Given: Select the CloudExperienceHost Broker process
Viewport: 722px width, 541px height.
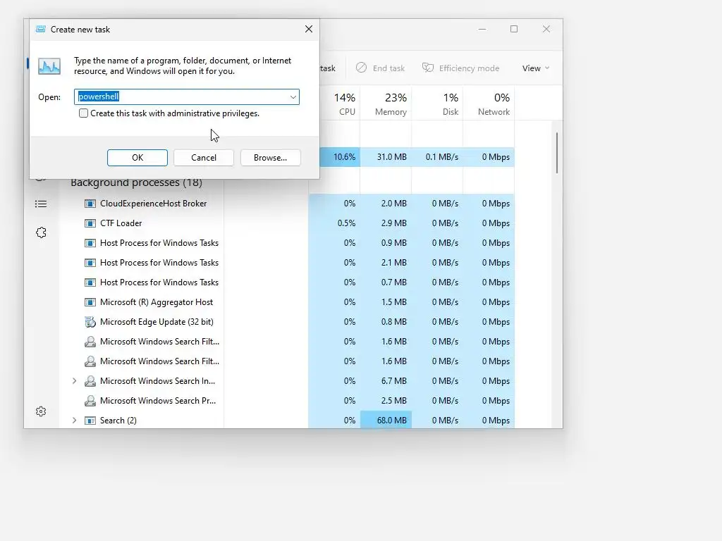Looking at the screenshot, I should pyautogui.click(x=153, y=204).
